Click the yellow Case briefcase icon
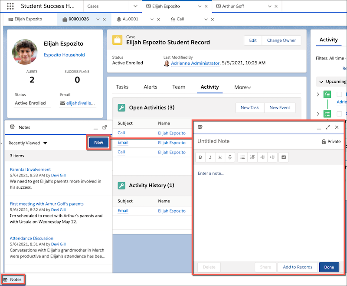The height and width of the screenshot is (286, 347). coord(117,40)
